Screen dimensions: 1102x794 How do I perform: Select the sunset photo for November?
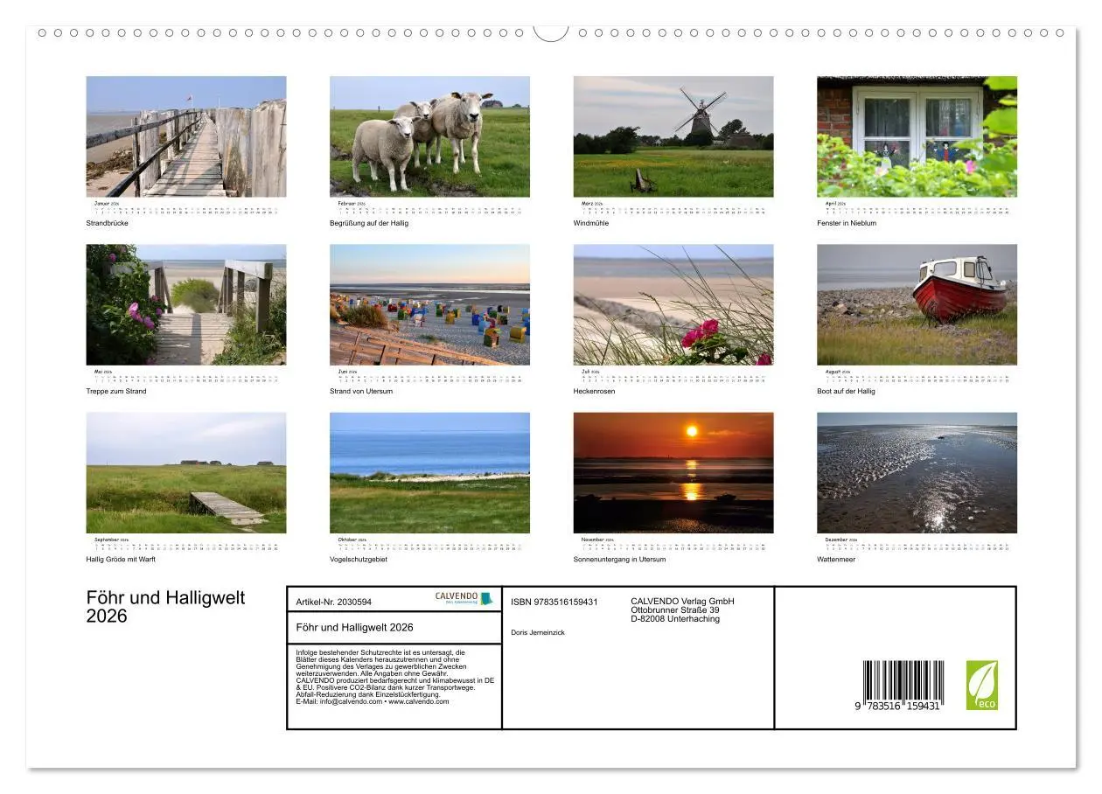pos(673,473)
